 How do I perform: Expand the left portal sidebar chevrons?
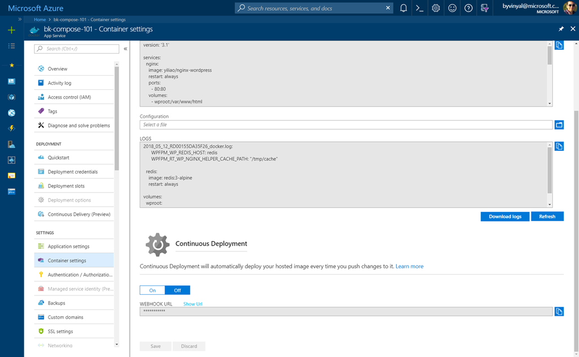[20, 19]
